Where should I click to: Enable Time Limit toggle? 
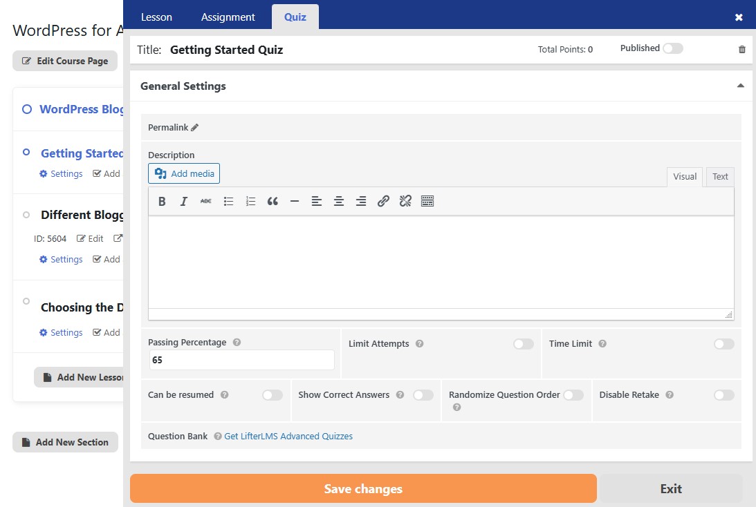724,344
